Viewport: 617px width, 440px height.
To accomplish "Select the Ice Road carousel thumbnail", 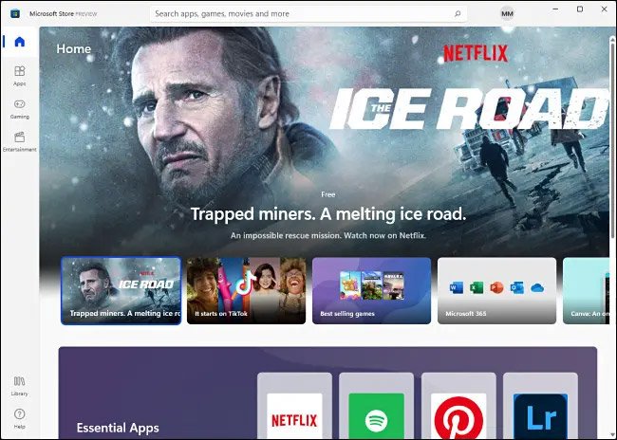I will point(121,290).
